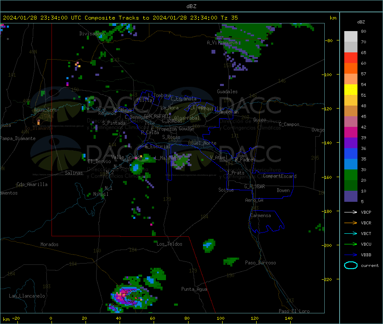Click the Morados place label
The width and height of the screenshot is (383, 324).
point(49,244)
